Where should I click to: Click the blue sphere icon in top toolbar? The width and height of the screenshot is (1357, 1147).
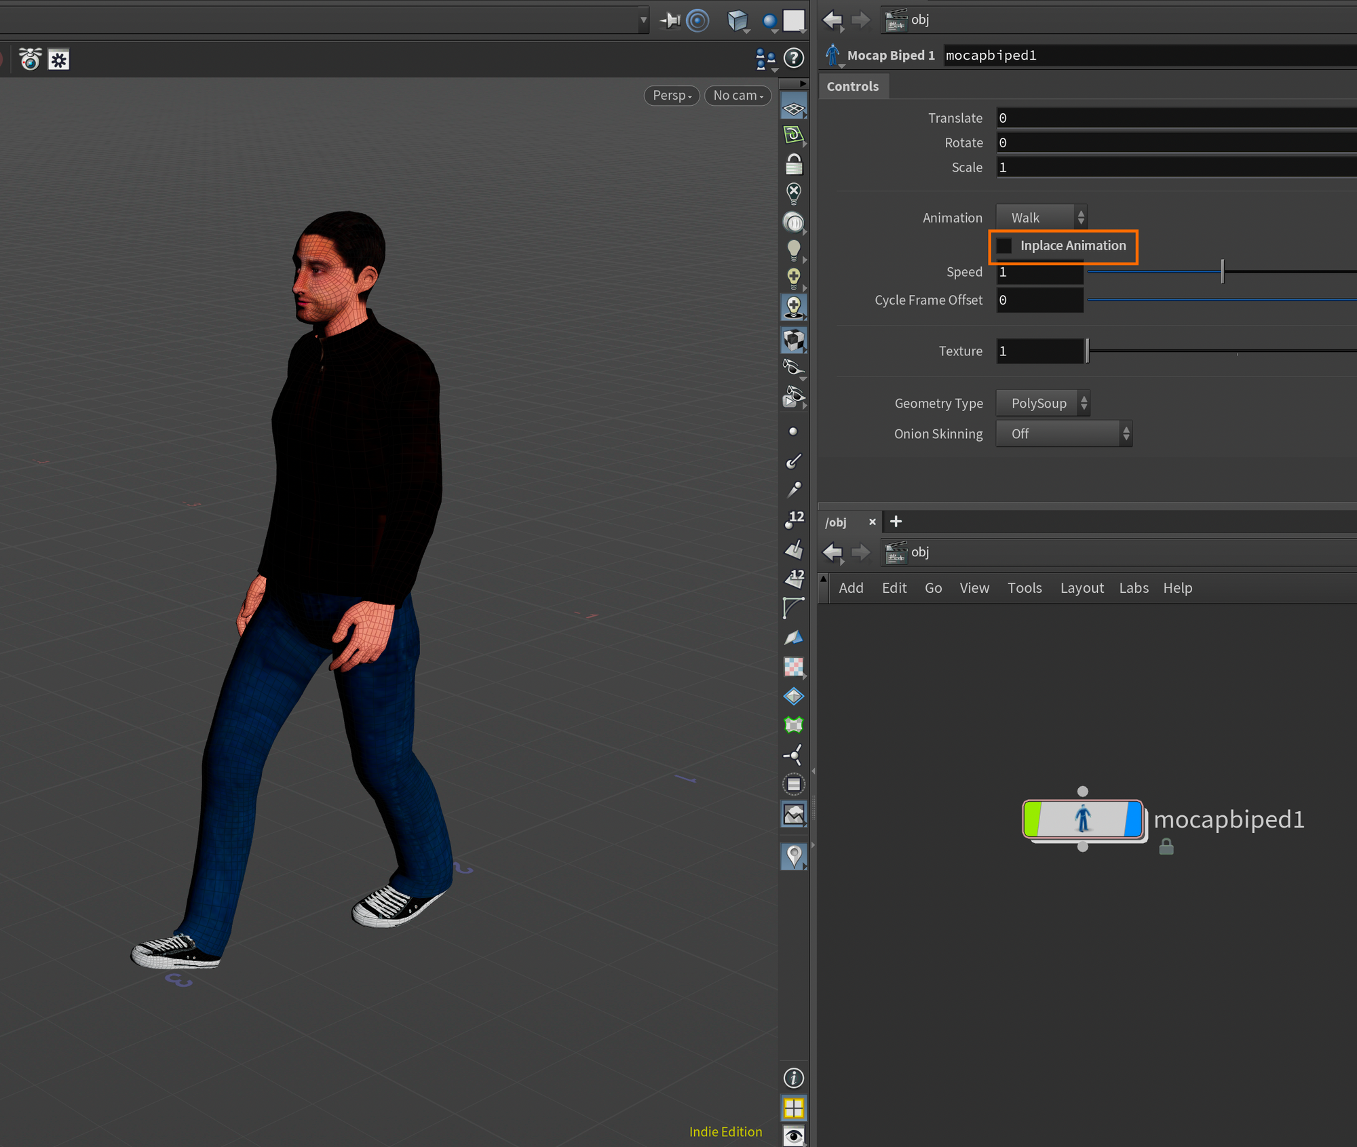(x=769, y=22)
